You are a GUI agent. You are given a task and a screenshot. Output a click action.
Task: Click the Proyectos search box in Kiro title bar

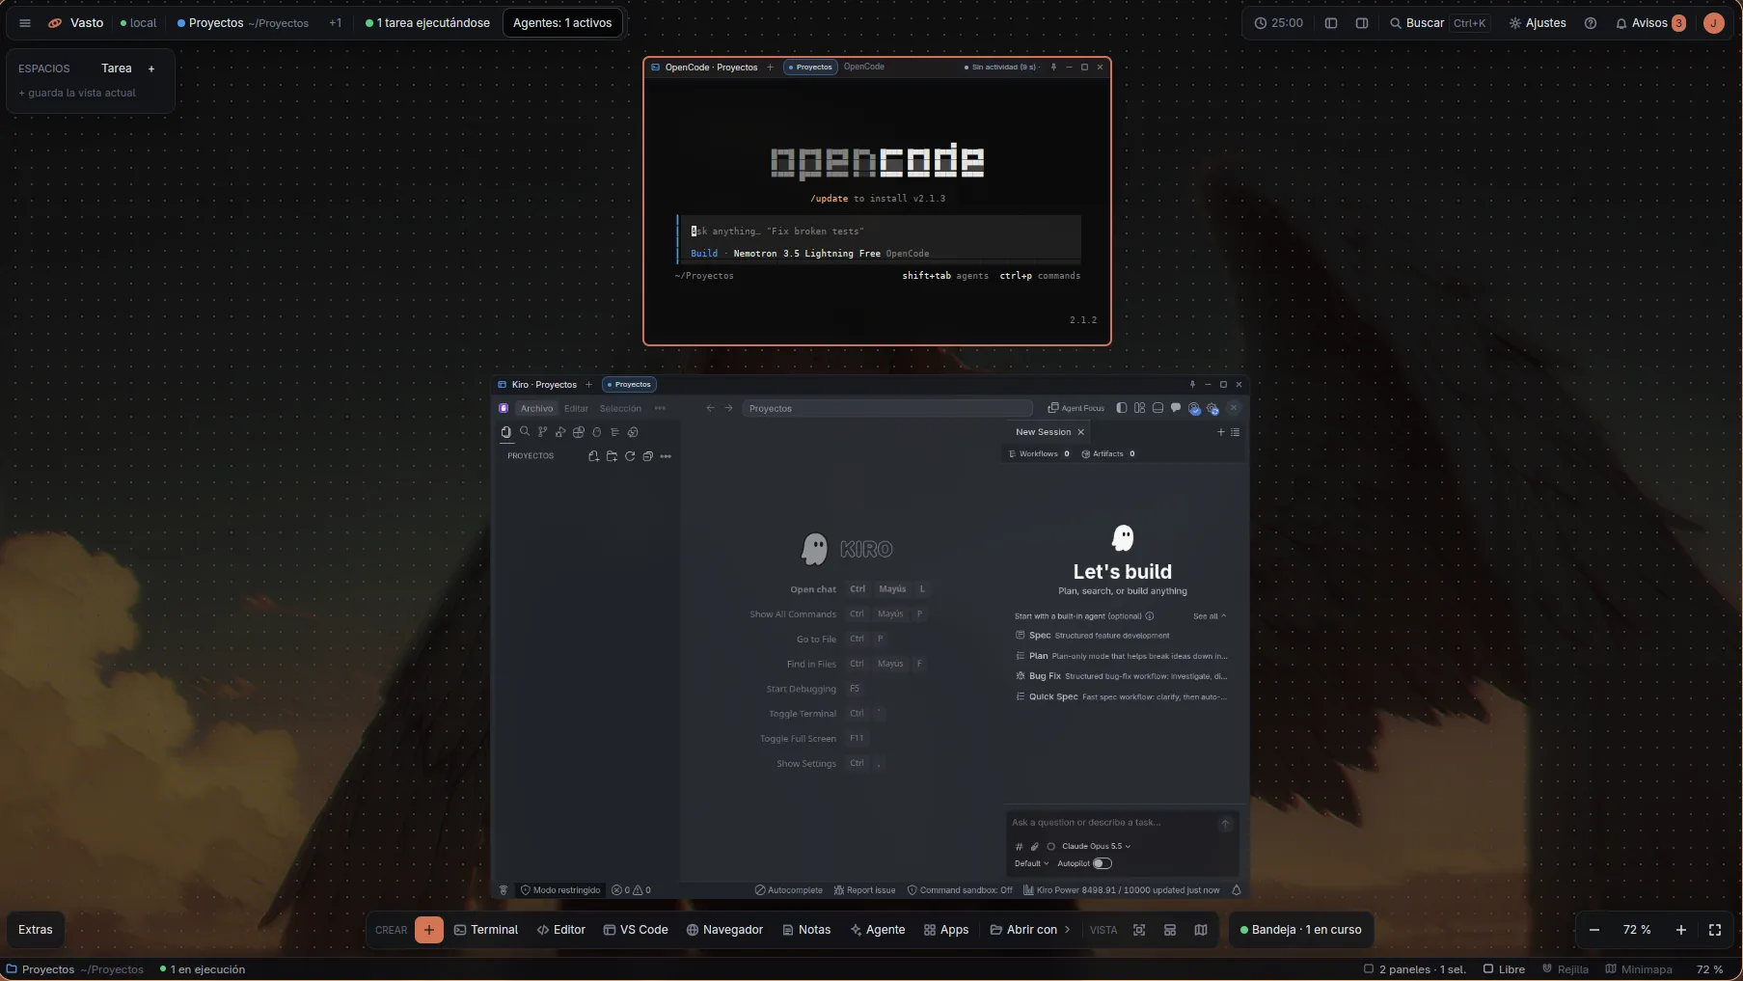887,409
